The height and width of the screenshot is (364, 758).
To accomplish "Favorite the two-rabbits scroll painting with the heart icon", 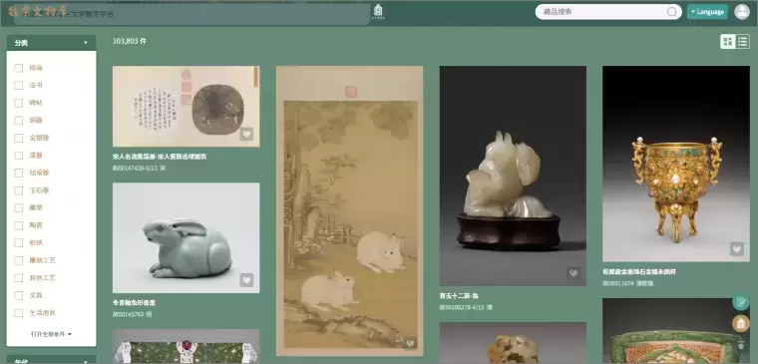I will coord(410,343).
